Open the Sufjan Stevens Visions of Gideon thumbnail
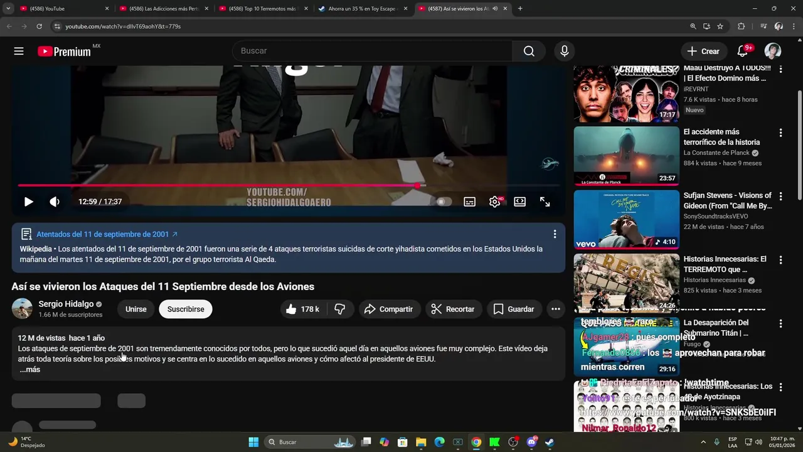This screenshot has height=452, width=803. 626,220
